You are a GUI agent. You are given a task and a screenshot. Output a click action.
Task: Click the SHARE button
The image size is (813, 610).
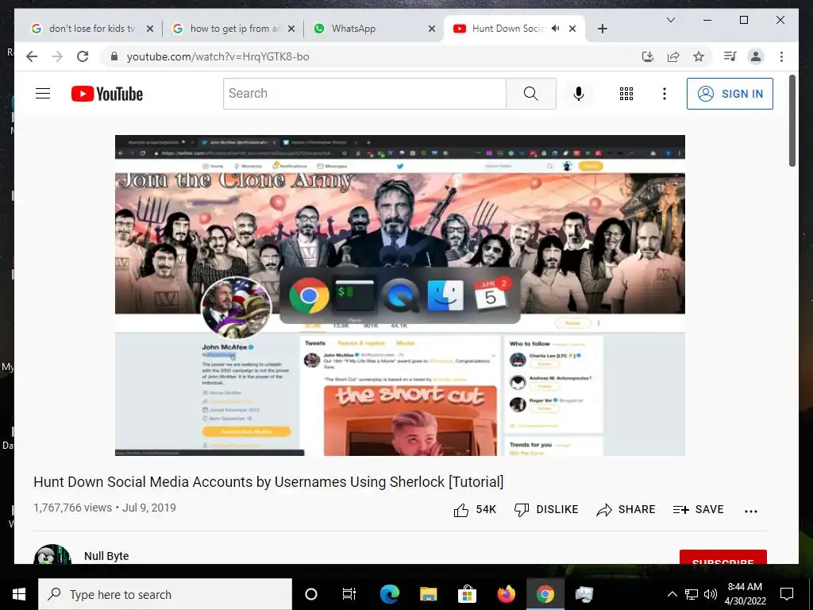pos(626,510)
